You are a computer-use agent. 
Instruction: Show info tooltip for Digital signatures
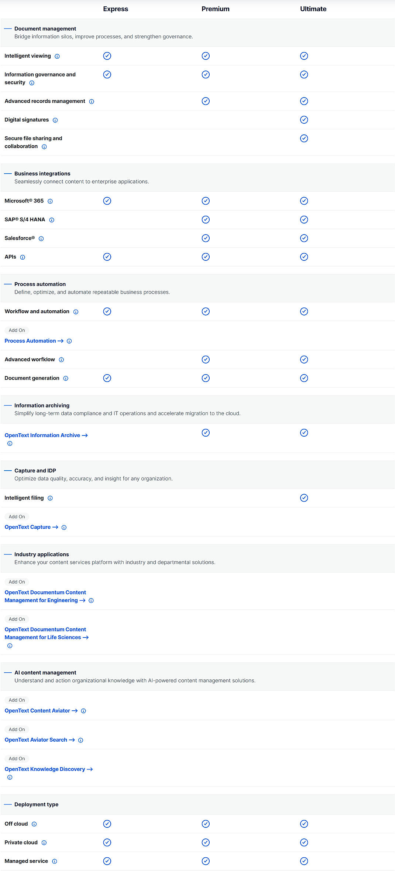(55, 120)
